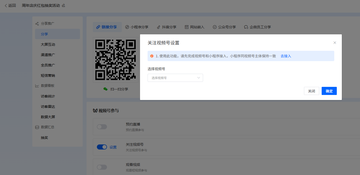
Task: Click the close X icon in the dialog
Action: coord(335,43)
